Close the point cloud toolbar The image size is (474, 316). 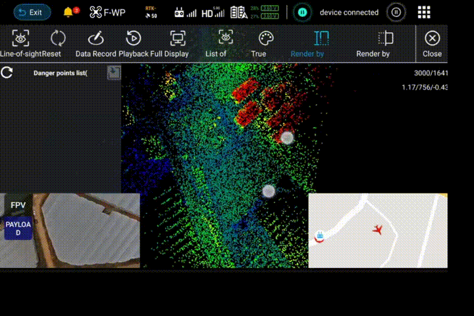pyautogui.click(x=432, y=43)
